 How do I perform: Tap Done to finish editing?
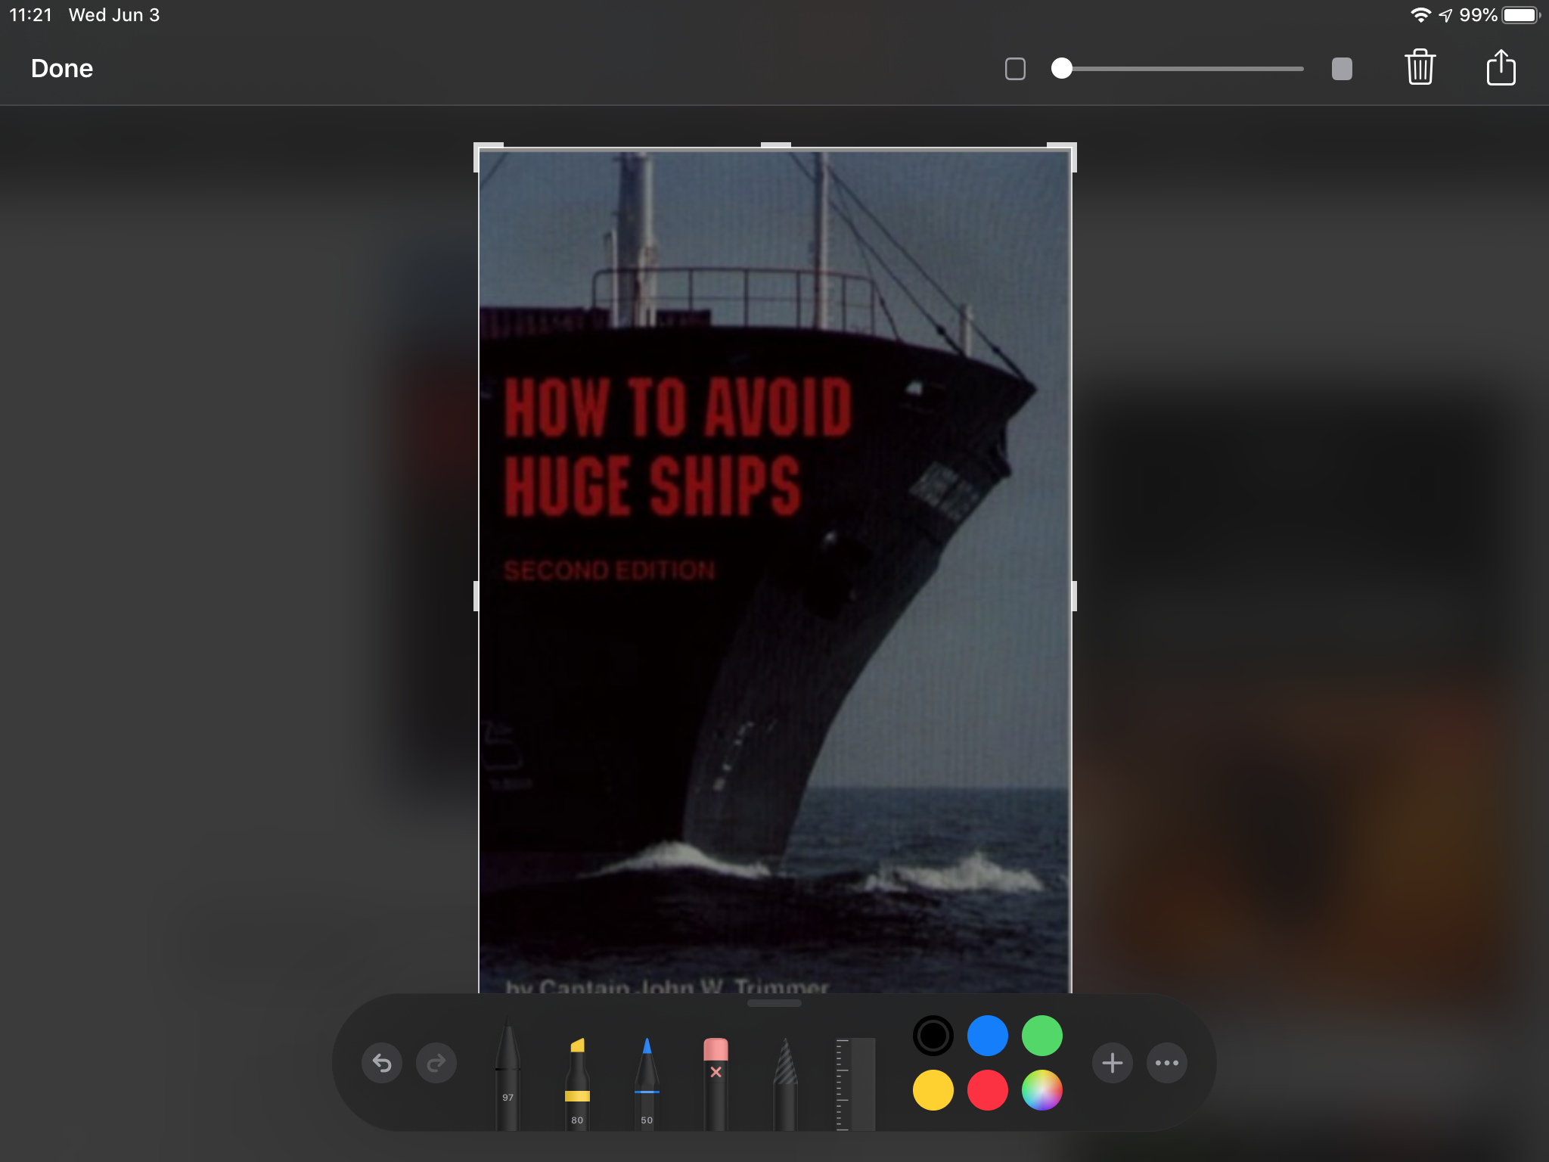click(62, 69)
